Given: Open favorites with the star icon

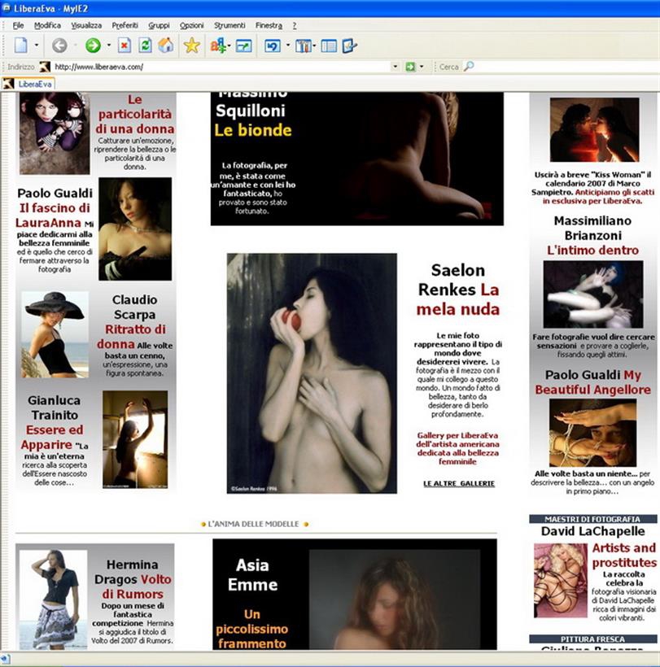Looking at the screenshot, I should [191, 46].
